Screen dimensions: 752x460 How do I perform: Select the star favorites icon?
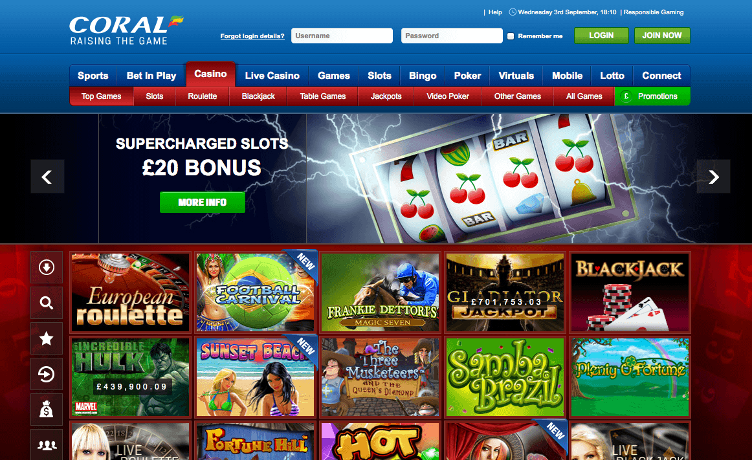click(47, 338)
